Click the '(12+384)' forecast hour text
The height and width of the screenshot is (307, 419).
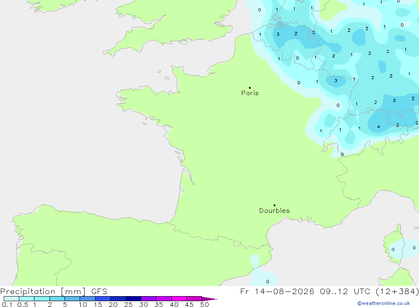[x=397, y=292]
